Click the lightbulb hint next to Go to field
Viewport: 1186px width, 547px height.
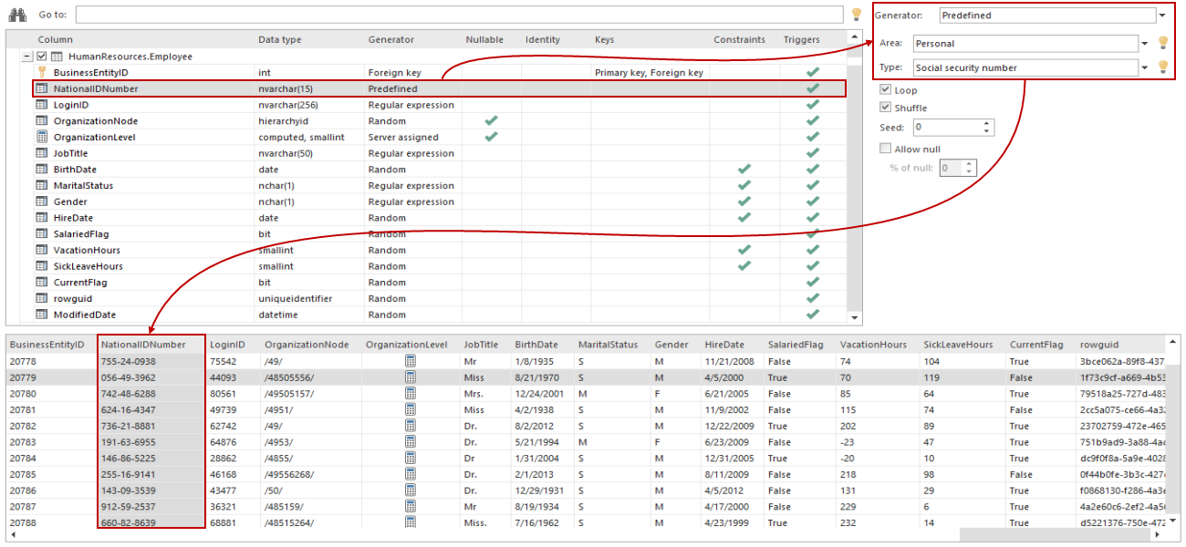(856, 15)
